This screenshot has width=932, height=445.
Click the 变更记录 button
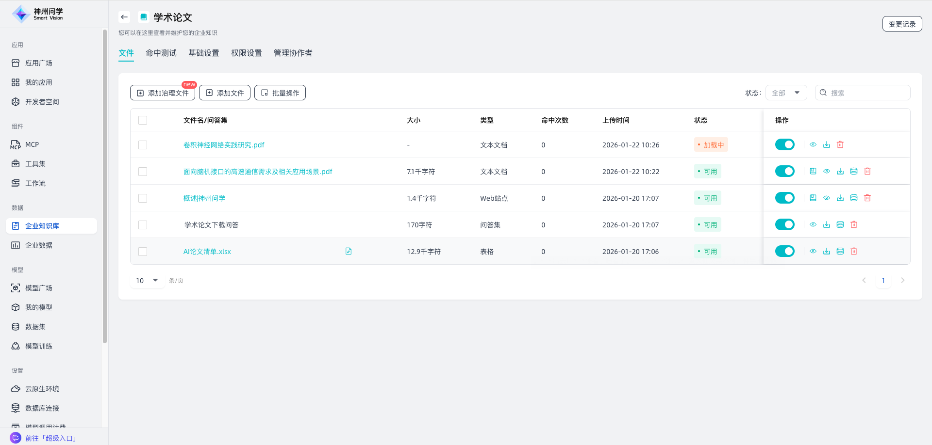coord(902,24)
